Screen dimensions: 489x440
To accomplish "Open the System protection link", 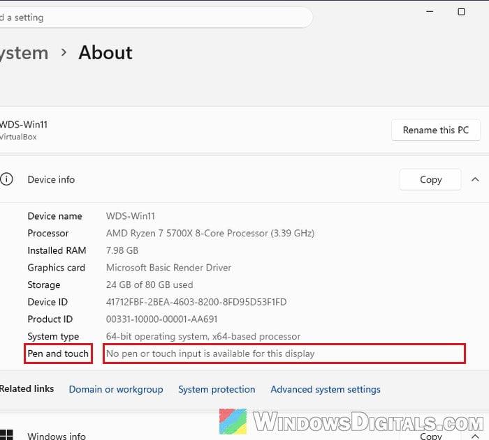I will (x=217, y=389).
